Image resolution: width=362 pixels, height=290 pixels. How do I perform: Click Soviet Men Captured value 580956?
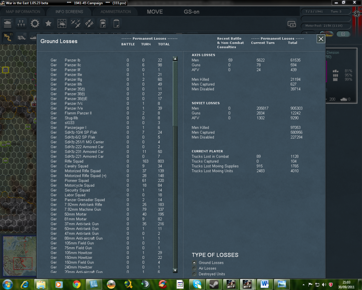[x=296, y=132]
